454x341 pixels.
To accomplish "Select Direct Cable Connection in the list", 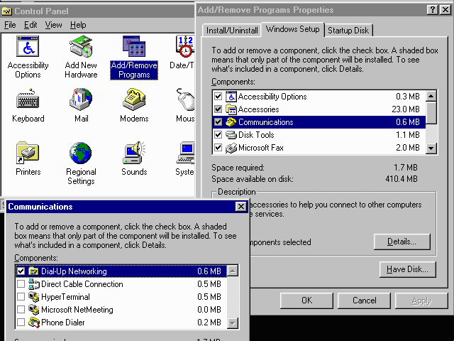I will tap(82, 284).
